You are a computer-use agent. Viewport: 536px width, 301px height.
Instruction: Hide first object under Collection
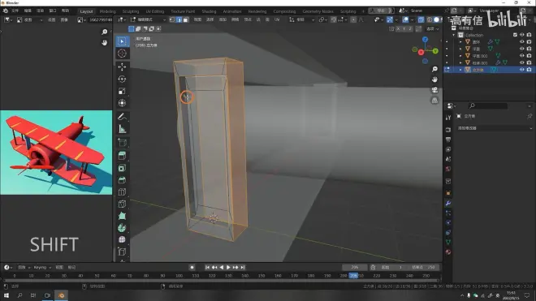[x=522, y=42]
